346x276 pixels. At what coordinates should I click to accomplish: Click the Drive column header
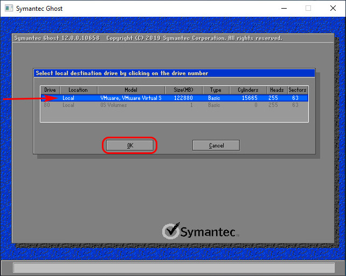(50, 90)
